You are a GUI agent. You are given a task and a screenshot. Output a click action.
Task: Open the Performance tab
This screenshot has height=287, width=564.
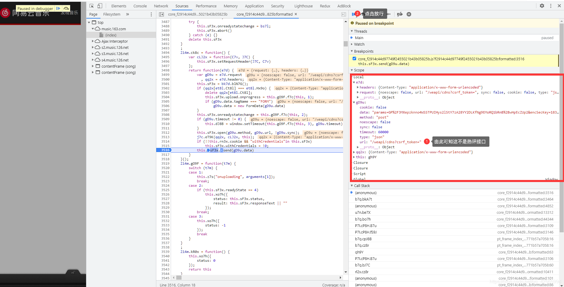pos(206,6)
